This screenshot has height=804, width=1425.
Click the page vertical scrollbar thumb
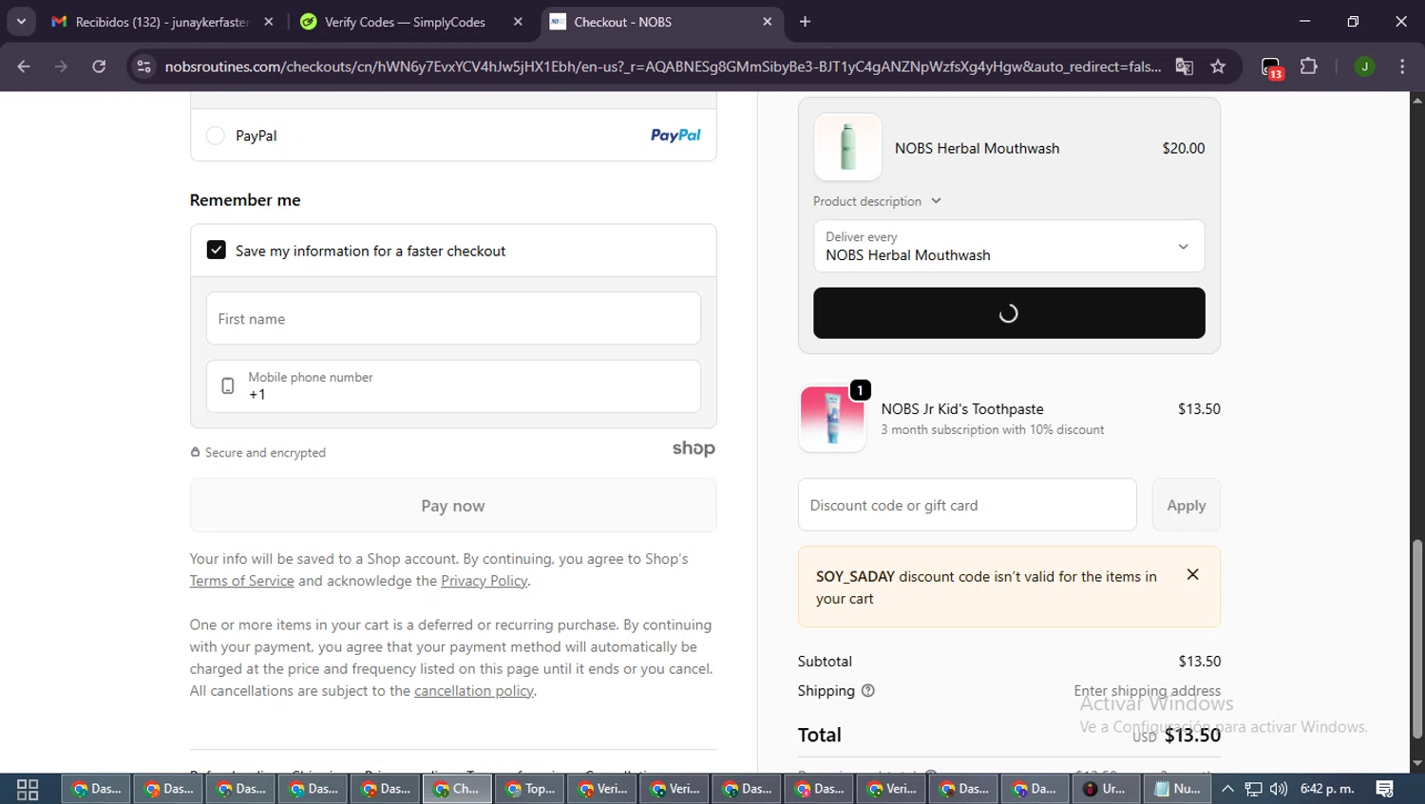[1417, 639]
